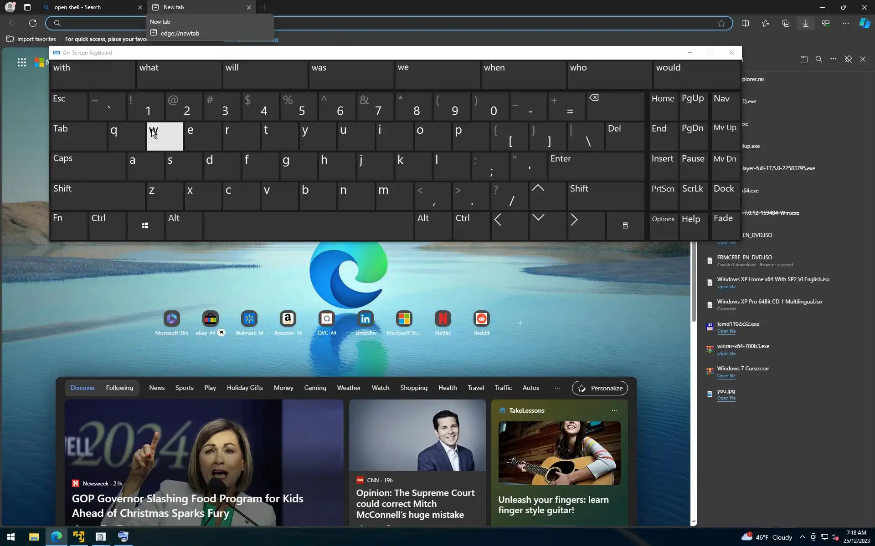This screenshot has height=546, width=875.
Task: Select the Following feed tab
Action: 119,388
